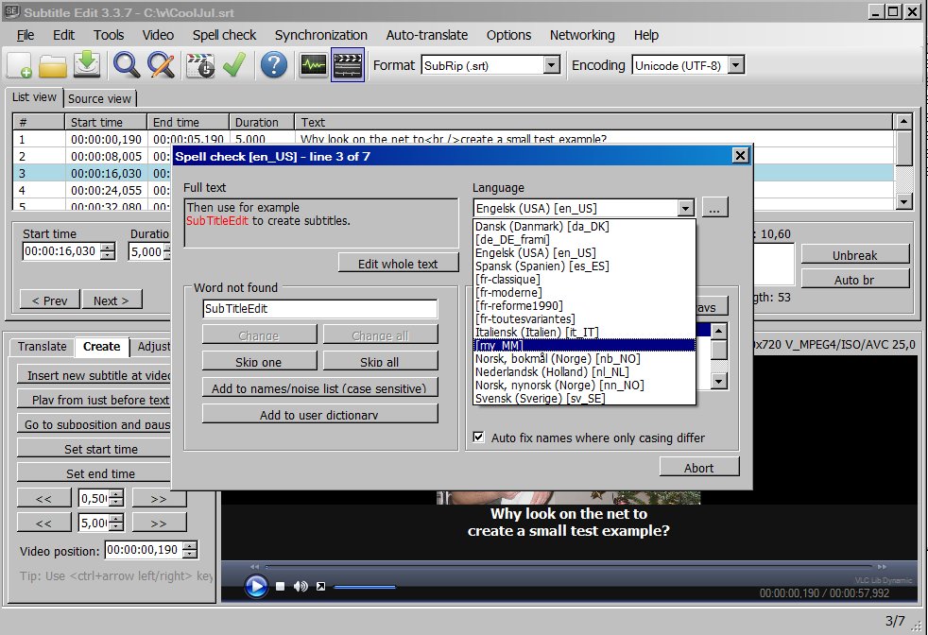
Task: Open the Networking menu
Action: (582, 35)
